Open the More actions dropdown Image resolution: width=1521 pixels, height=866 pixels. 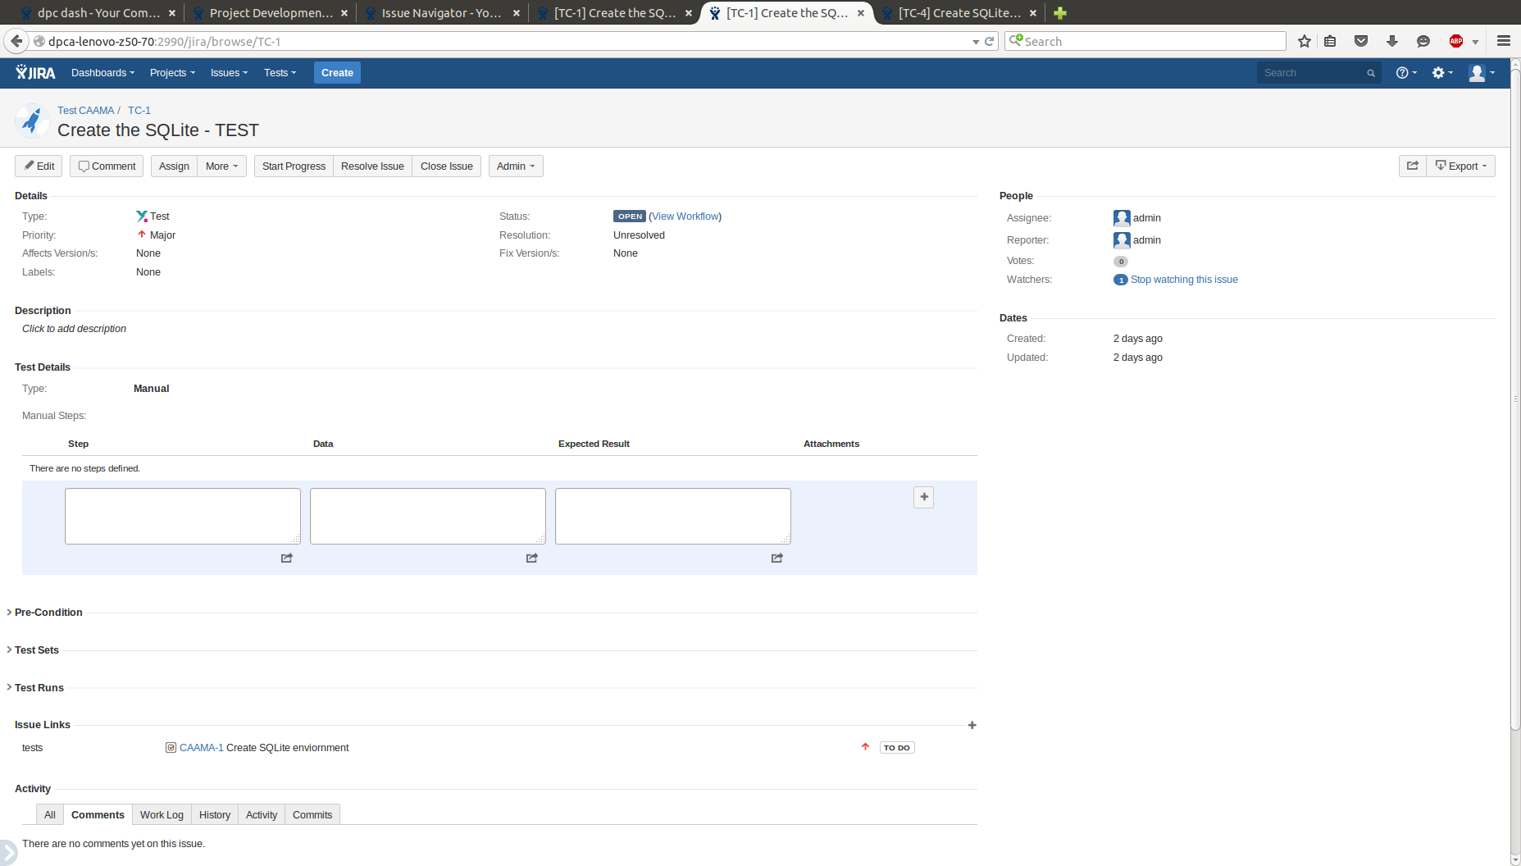(x=221, y=166)
